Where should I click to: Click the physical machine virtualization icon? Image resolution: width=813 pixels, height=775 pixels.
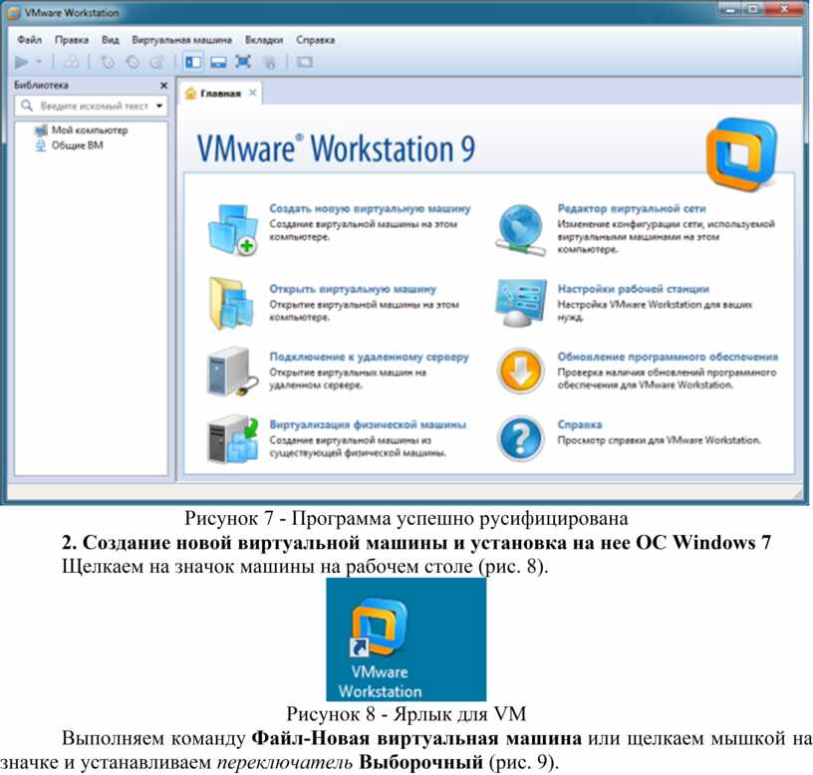point(233,439)
